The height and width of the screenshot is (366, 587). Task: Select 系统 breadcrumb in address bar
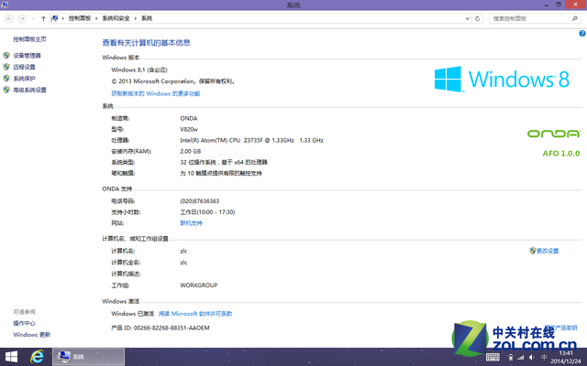[147, 18]
